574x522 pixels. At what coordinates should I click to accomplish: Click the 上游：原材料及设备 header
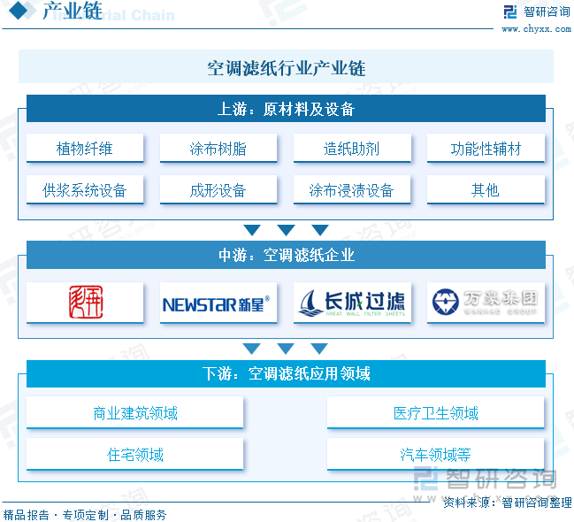286,109
